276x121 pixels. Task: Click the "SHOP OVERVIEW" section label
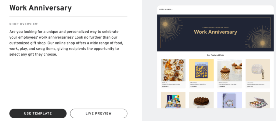(x=23, y=24)
